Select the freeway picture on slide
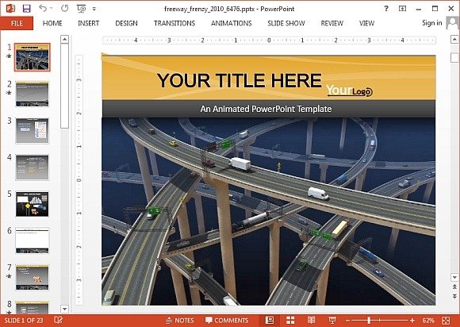The image size is (460, 327). (x=268, y=211)
